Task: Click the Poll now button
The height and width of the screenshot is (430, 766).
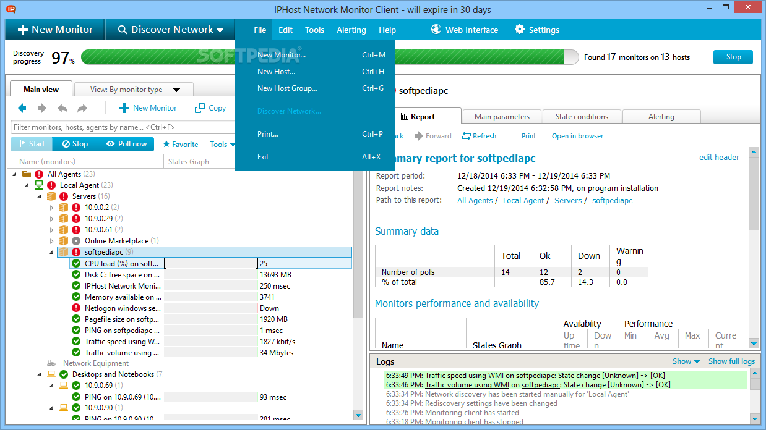Action: point(126,144)
